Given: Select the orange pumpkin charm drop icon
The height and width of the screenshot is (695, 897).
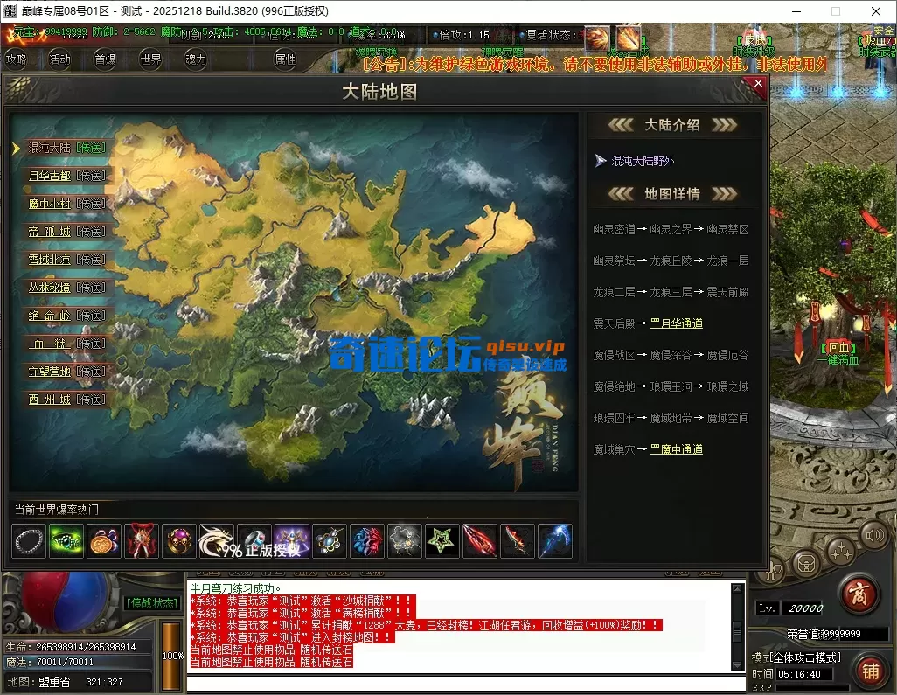Looking at the screenshot, I should point(104,540).
